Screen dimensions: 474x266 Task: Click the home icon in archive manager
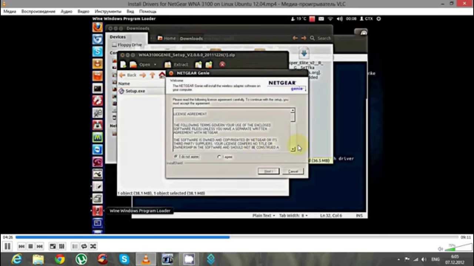pyautogui.click(x=162, y=75)
